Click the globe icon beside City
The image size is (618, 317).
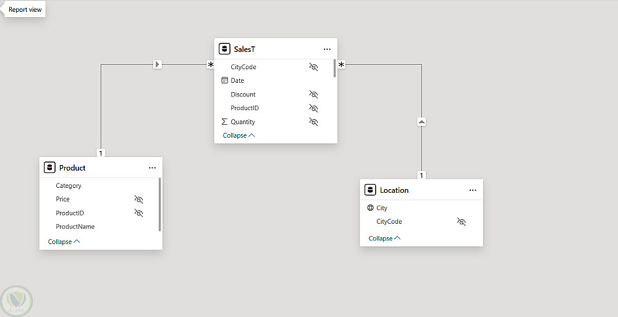[370, 208]
